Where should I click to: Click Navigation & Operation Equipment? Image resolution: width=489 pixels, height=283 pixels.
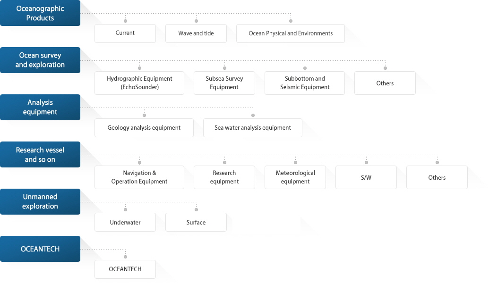[139, 177]
